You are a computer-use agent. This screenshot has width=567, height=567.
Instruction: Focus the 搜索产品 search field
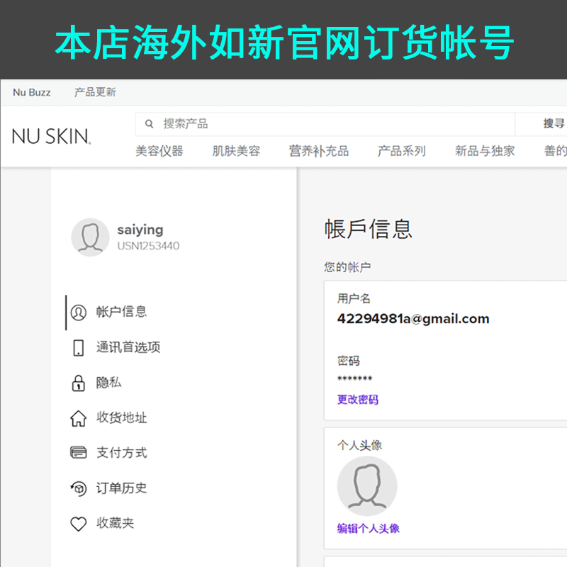(325, 124)
